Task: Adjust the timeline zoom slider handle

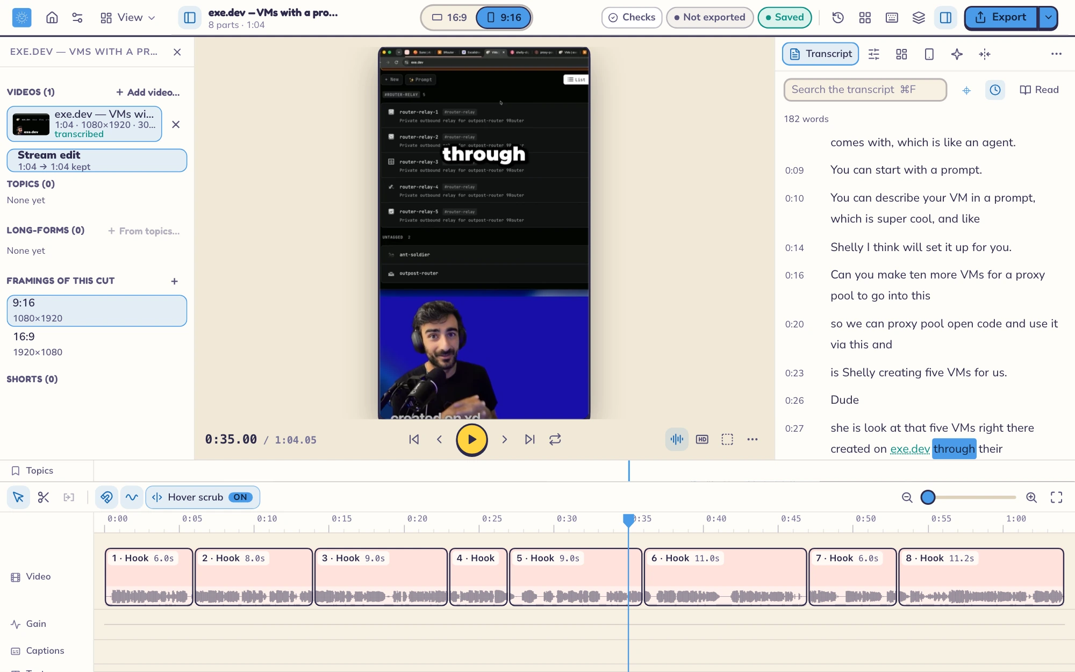Action: click(x=928, y=497)
